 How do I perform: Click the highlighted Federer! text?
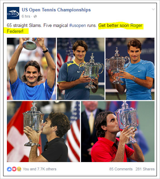(x=15, y=31)
